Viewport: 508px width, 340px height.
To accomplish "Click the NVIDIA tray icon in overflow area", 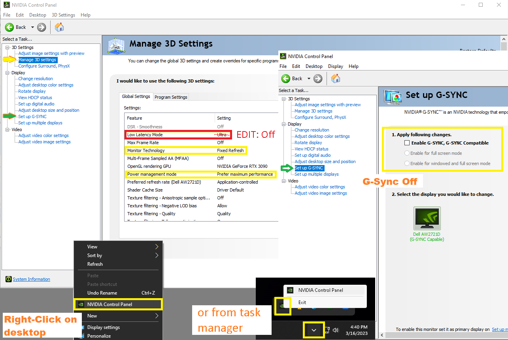I will (282, 306).
